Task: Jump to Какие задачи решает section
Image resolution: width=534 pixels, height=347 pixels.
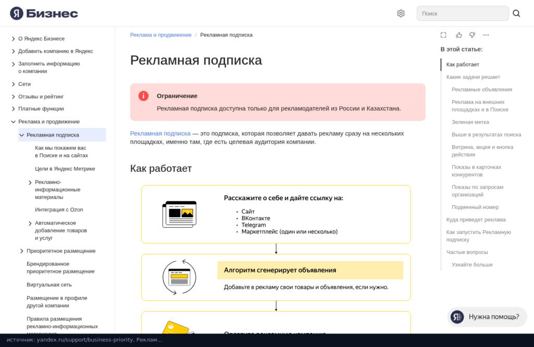Action: 473,77
